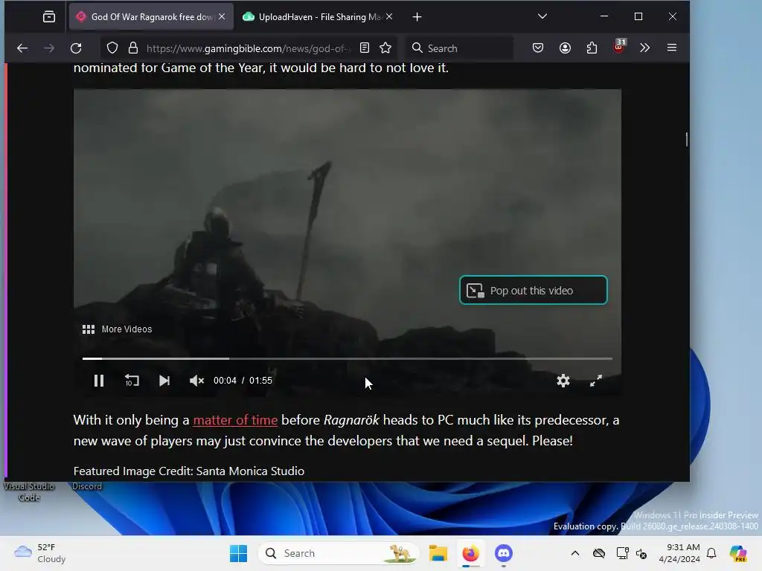Click Featured Image Credit Santa Monica Studio text
Image resolution: width=762 pixels, height=571 pixels.
[188, 471]
